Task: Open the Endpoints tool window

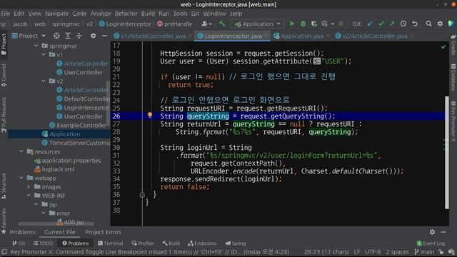Action: tap(202, 243)
